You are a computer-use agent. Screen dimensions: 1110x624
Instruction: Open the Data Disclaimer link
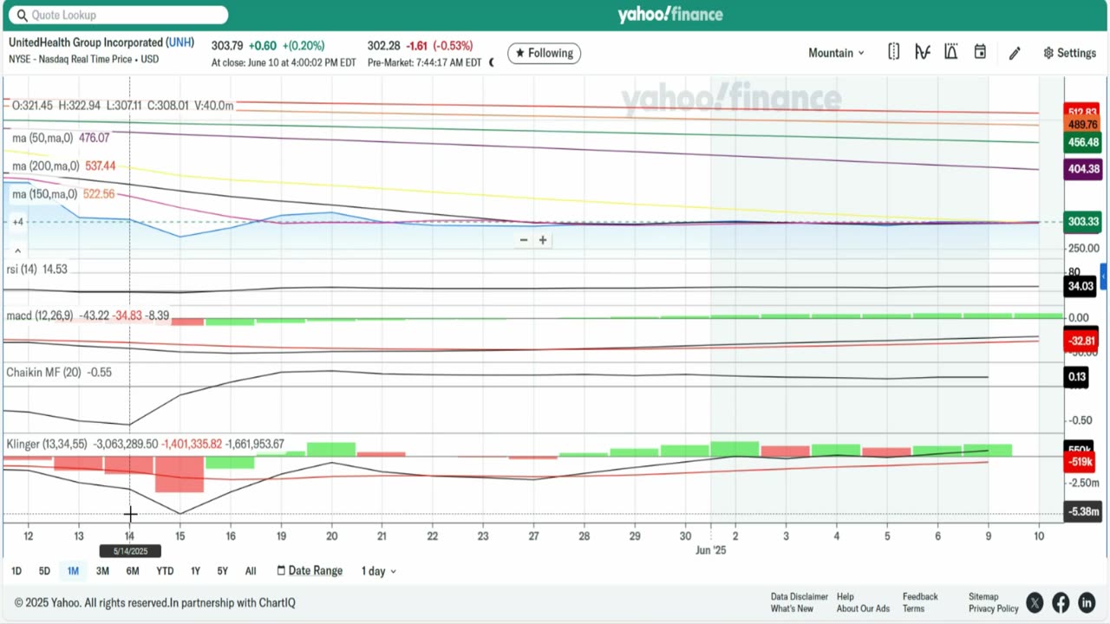coord(799,596)
